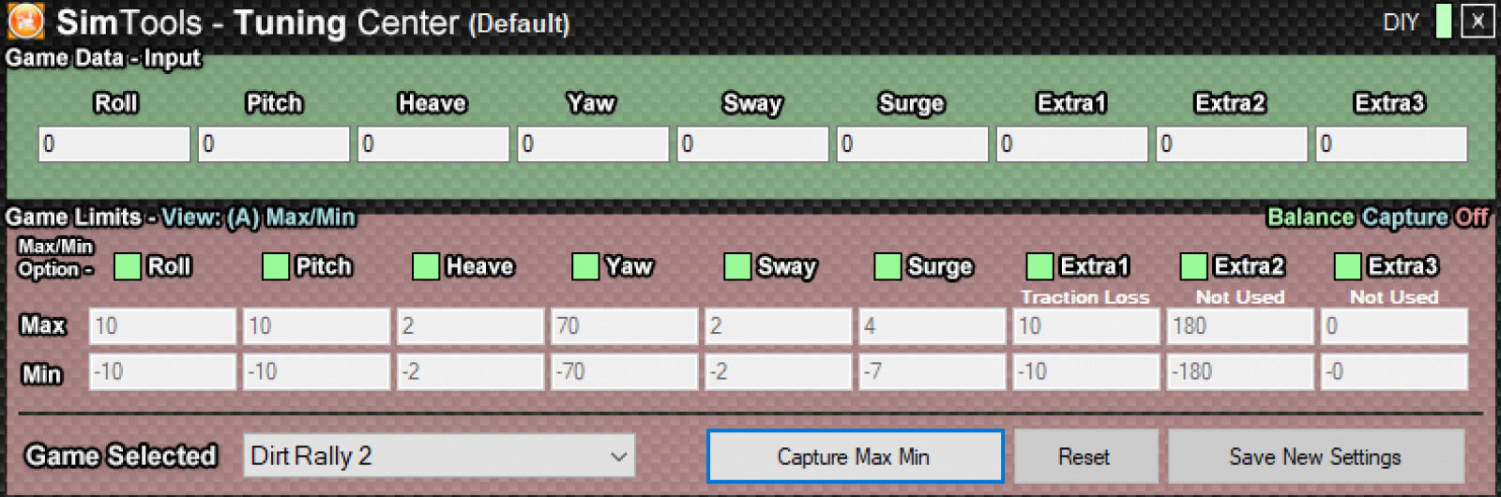Image resolution: width=1501 pixels, height=497 pixels.
Task: Toggle the Extra1 Traction Loss checkbox
Action: pos(1039,266)
